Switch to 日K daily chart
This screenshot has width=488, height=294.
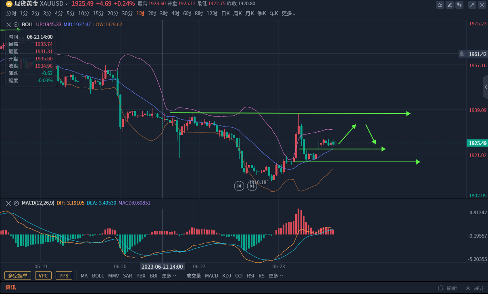pos(225,13)
